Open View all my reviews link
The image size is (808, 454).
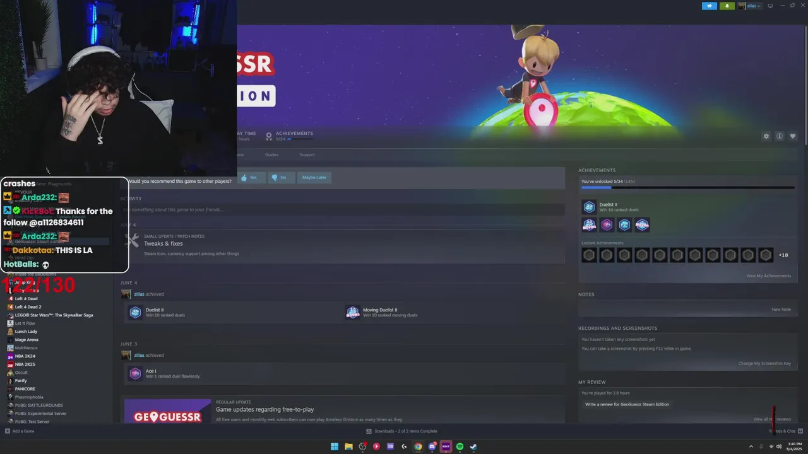[x=772, y=419]
